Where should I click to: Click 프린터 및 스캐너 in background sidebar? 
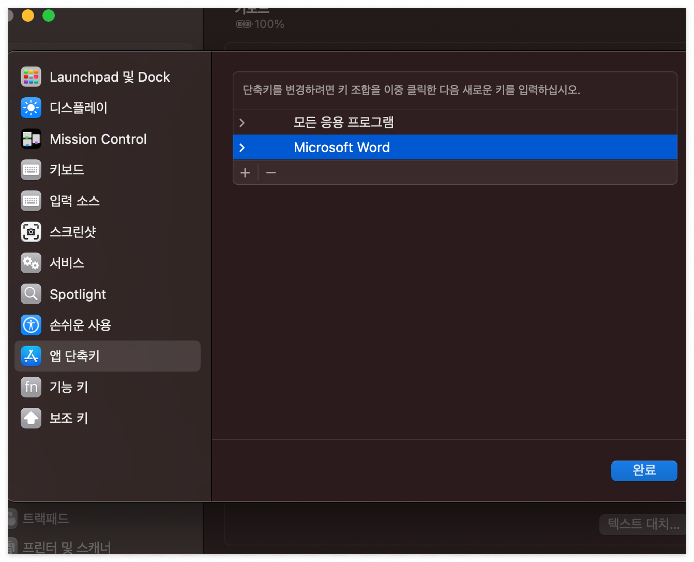(x=67, y=548)
